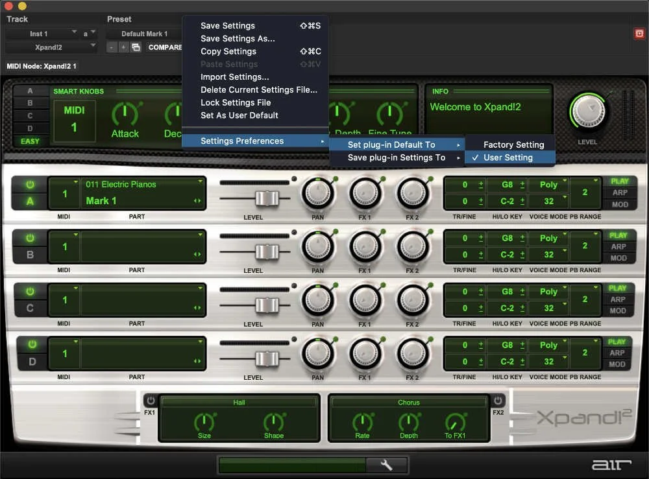Select smart knobs tab B

[x=30, y=103]
